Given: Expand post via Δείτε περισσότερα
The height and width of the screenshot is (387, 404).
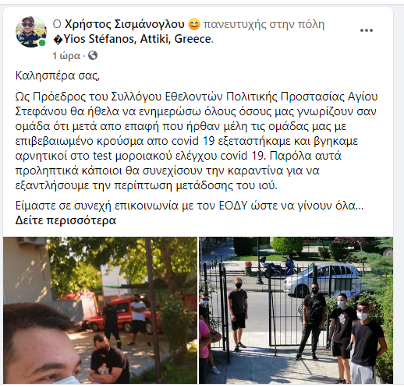Looking at the screenshot, I should pyautogui.click(x=66, y=220).
